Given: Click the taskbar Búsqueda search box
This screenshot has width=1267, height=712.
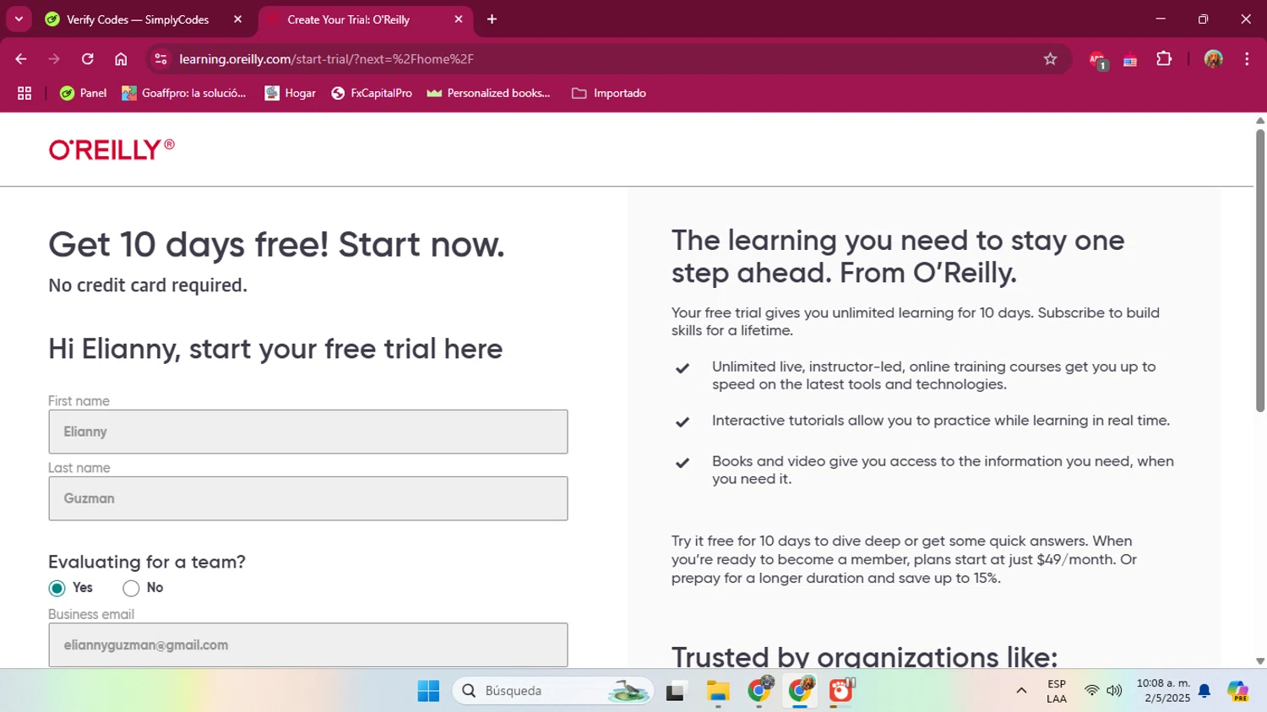Looking at the screenshot, I should coord(554,691).
